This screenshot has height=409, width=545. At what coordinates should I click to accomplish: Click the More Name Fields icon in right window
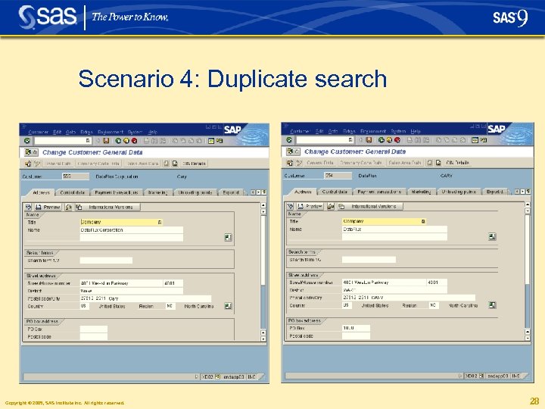[492, 237]
